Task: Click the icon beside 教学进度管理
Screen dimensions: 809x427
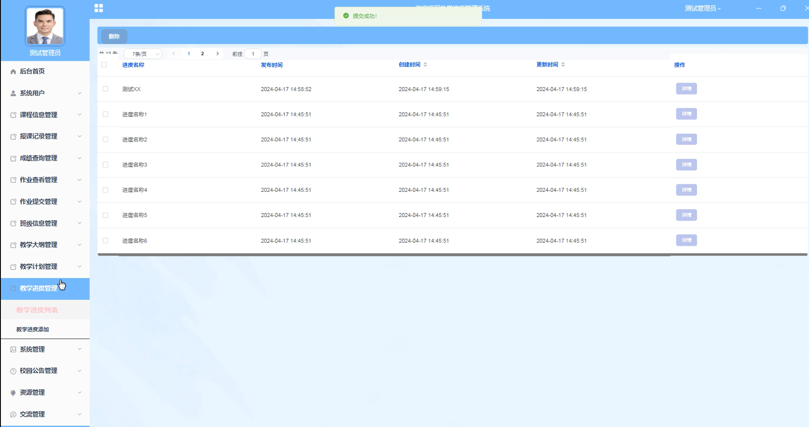Action: [x=13, y=288]
